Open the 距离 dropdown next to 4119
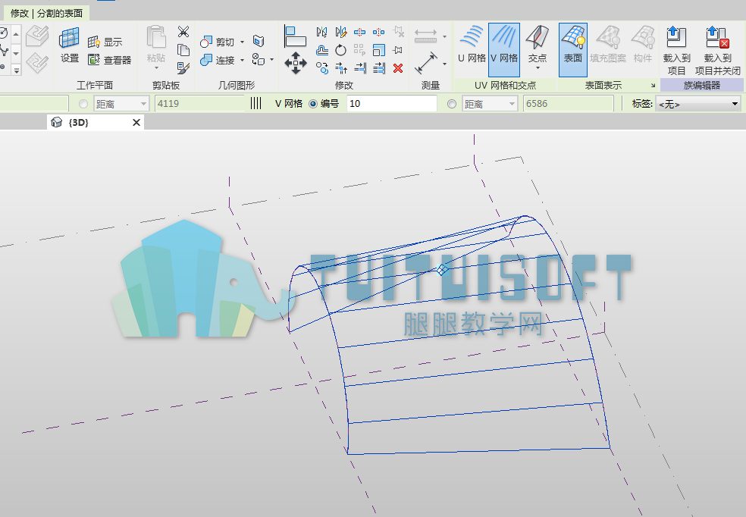 point(121,104)
